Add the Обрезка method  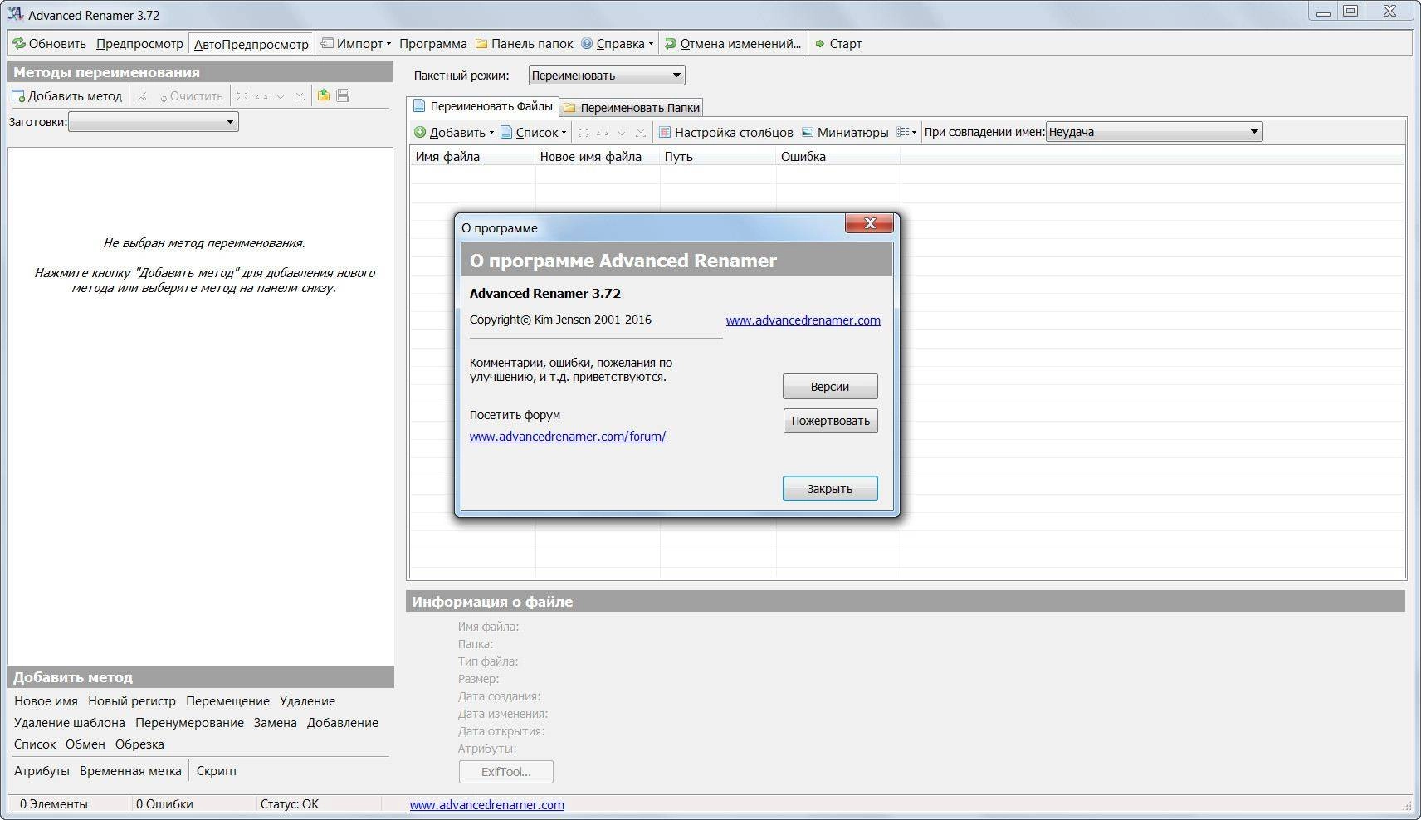(x=139, y=744)
